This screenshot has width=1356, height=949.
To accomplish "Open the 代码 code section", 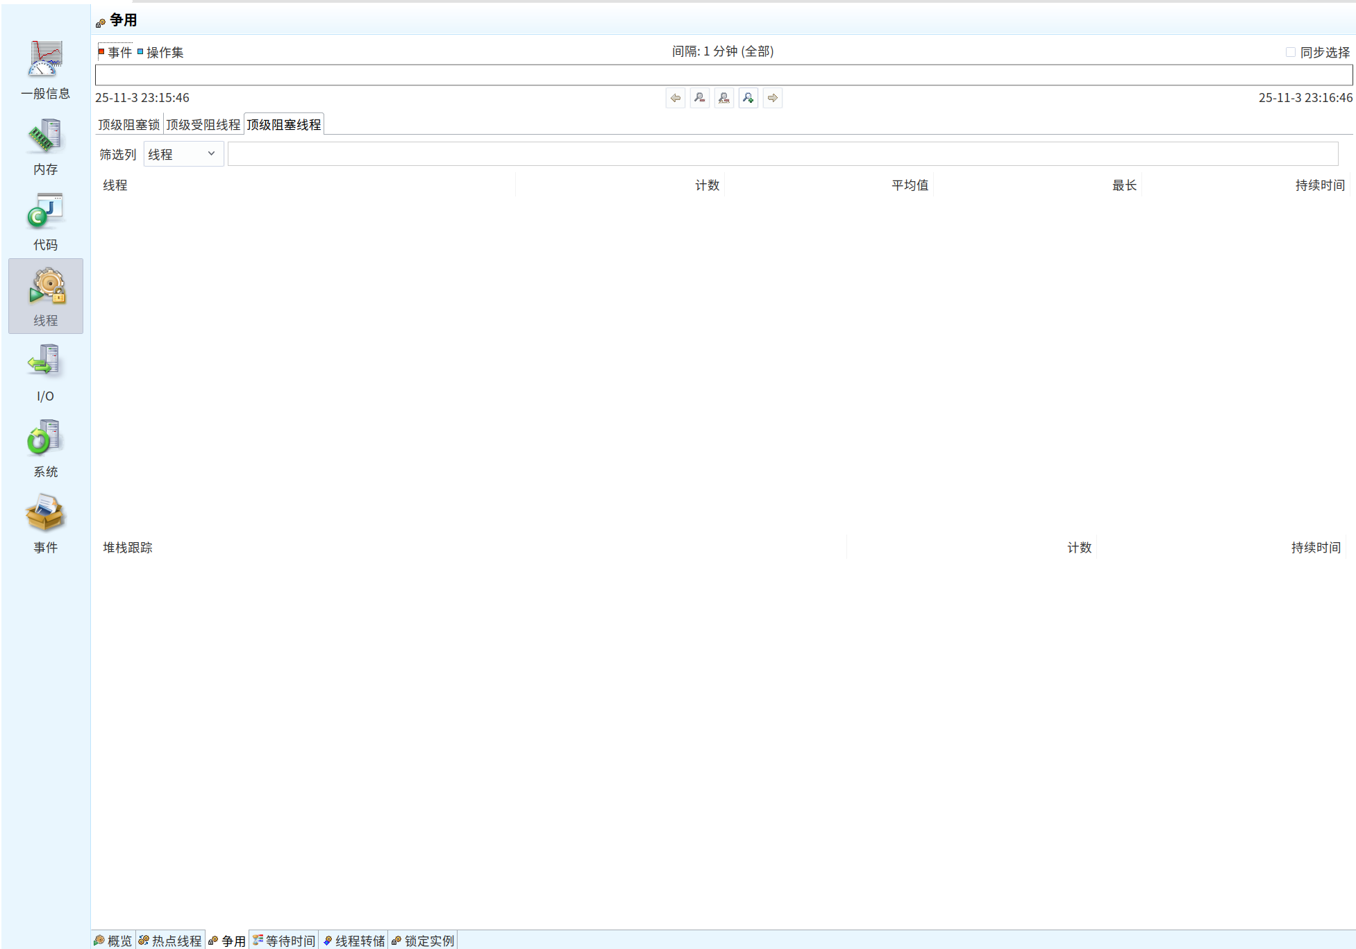I will pos(45,221).
